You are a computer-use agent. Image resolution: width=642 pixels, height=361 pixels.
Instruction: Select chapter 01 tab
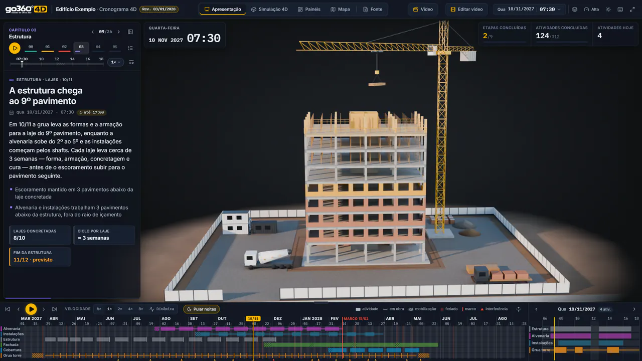48,48
